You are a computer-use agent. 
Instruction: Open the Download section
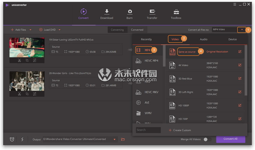click(107, 14)
